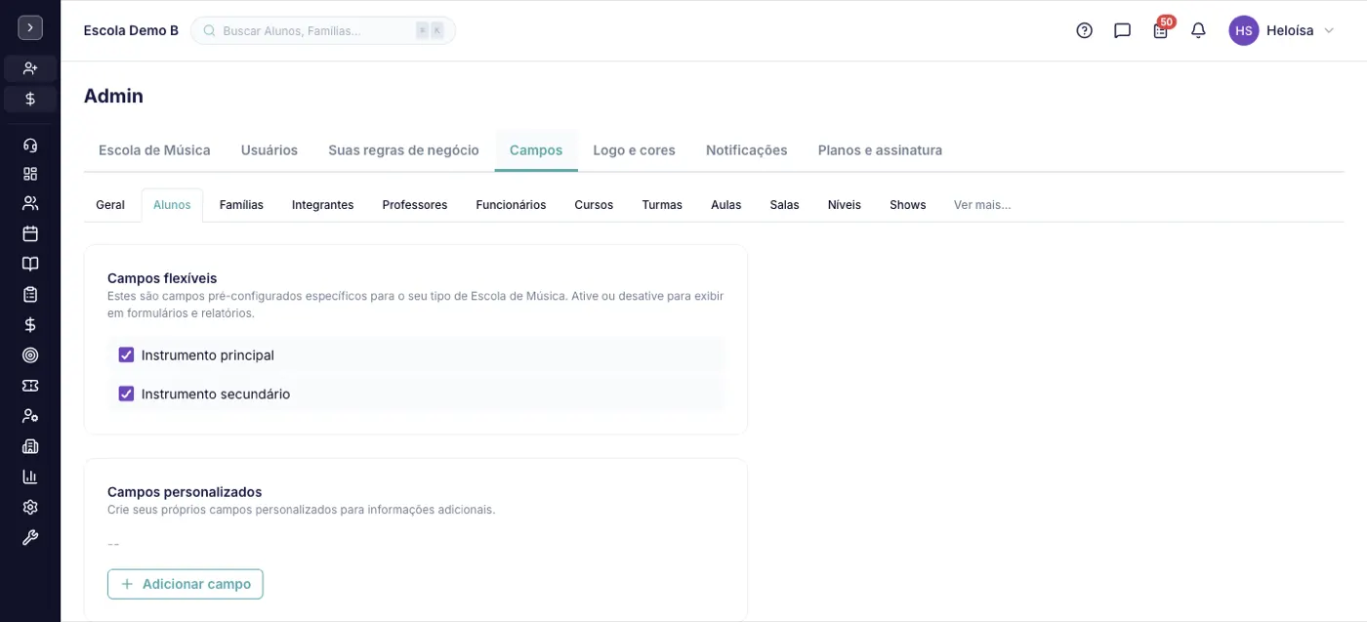Select the Alunos sub-tab
This screenshot has height=622, width=1367.
point(172,205)
